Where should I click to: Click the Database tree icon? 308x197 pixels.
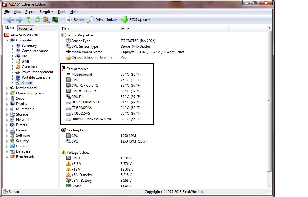pyautogui.click(x=12, y=151)
